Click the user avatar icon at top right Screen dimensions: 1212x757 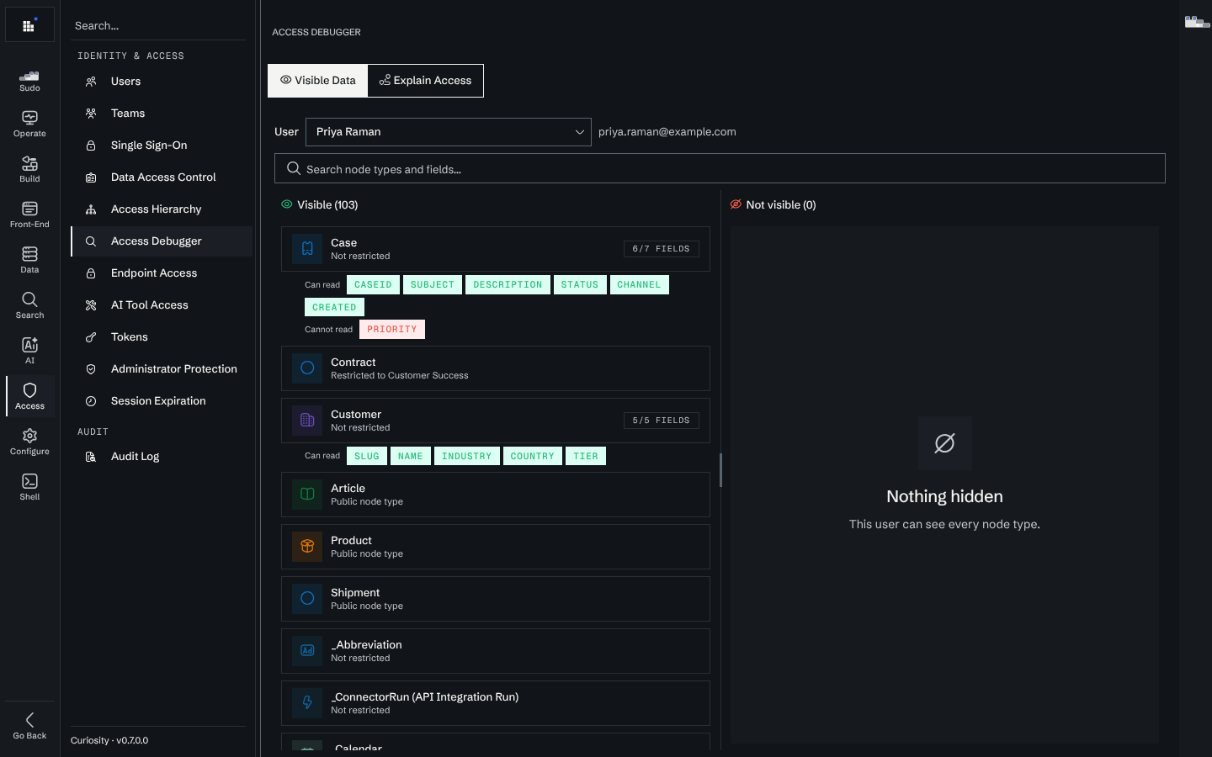[1197, 22]
